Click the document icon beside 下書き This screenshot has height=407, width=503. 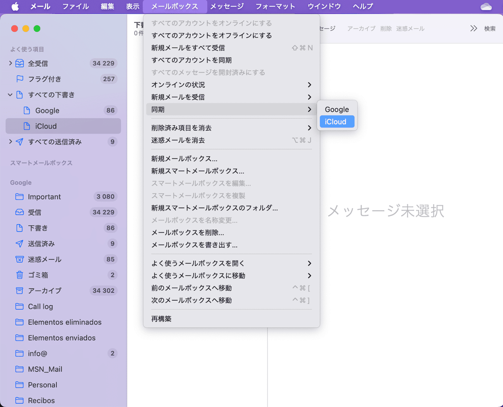tap(19, 228)
